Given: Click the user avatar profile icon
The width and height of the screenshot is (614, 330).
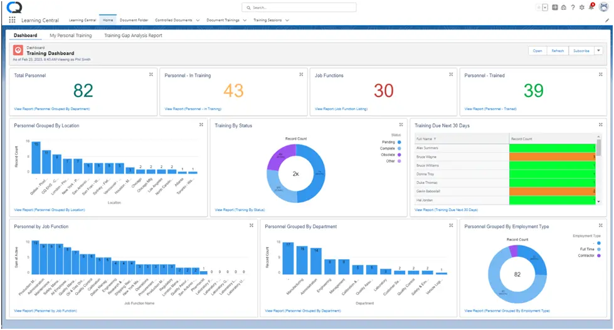Looking at the screenshot, I should coord(604,7).
